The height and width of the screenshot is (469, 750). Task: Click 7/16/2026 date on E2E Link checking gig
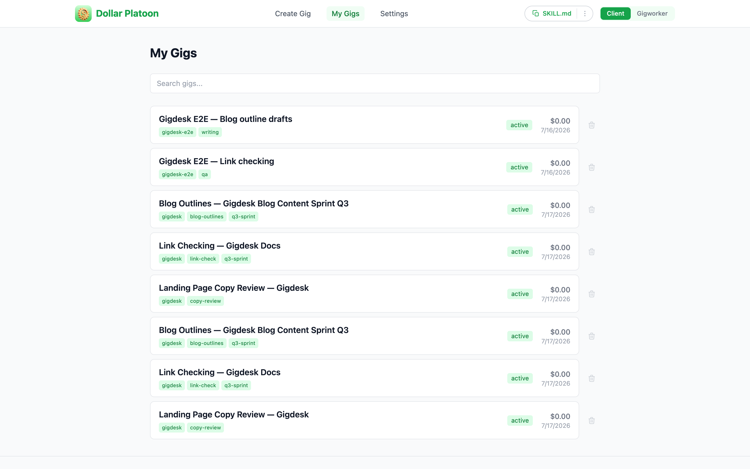pos(555,172)
